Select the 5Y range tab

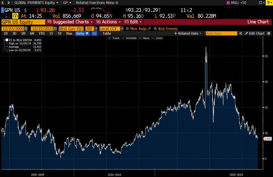(60, 33)
